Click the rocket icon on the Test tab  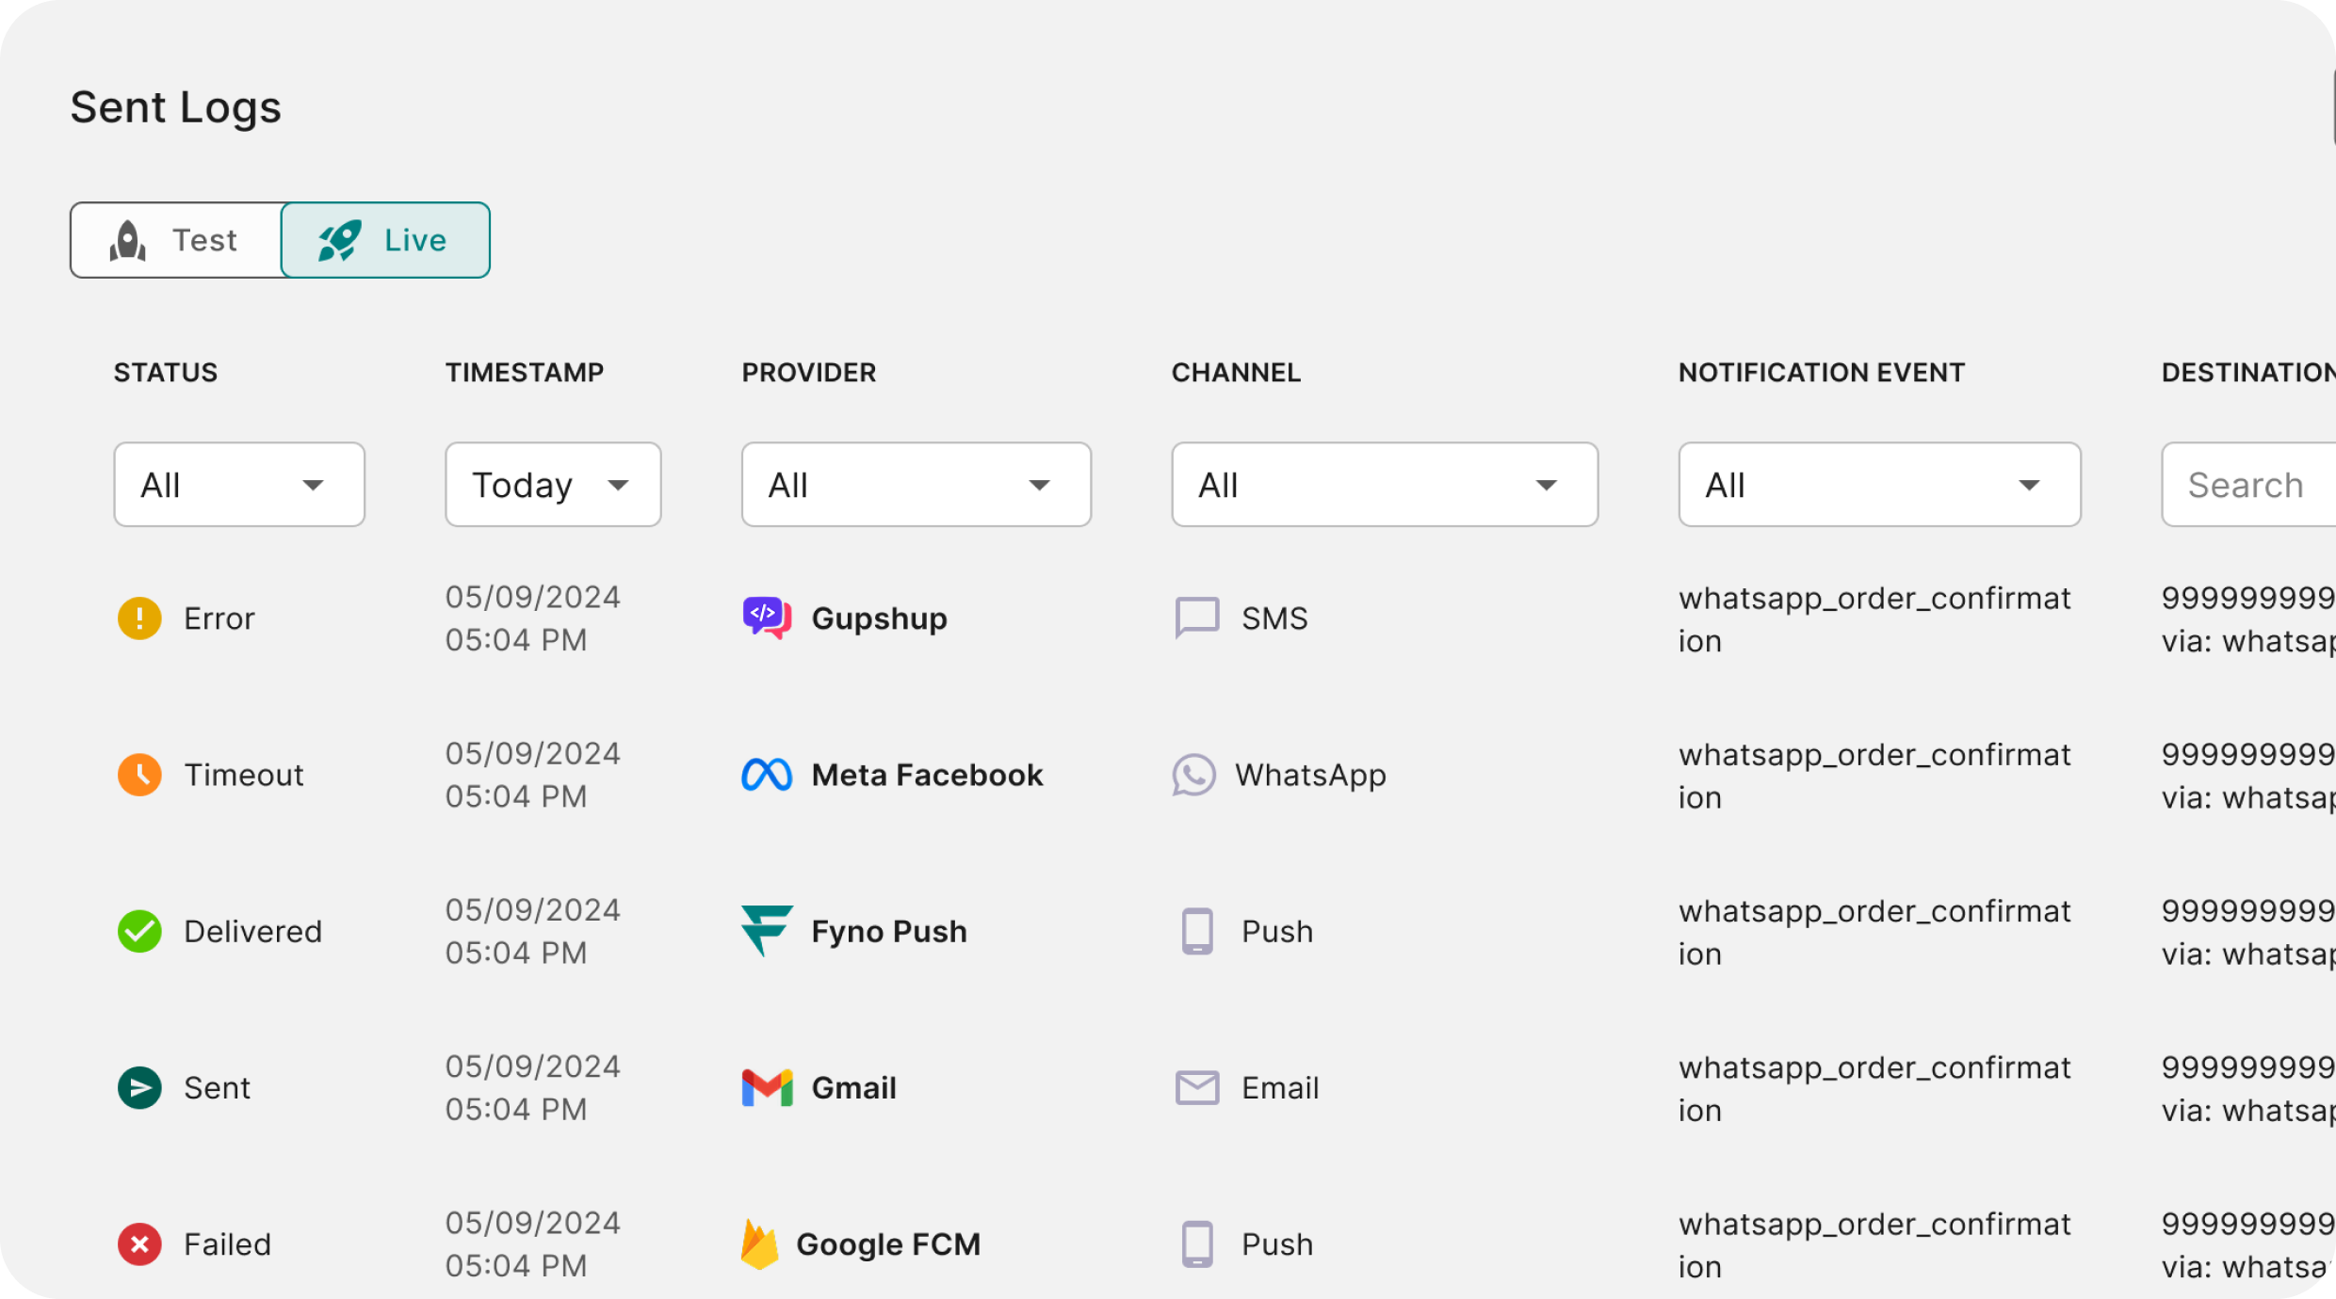pyautogui.click(x=128, y=240)
